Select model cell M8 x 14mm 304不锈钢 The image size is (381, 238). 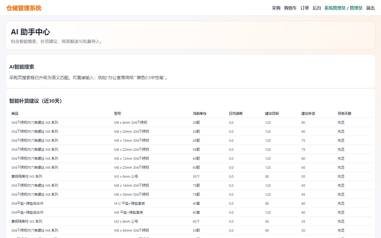click(x=131, y=185)
